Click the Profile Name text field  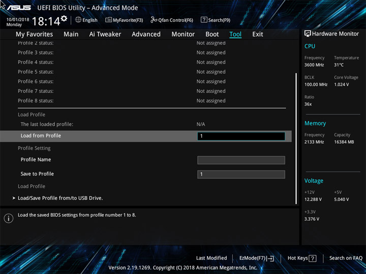pyautogui.click(x=241, y=160)
